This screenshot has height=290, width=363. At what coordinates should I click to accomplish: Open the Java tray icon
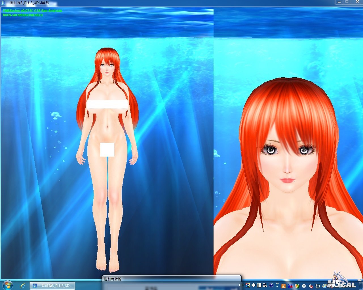283,285
